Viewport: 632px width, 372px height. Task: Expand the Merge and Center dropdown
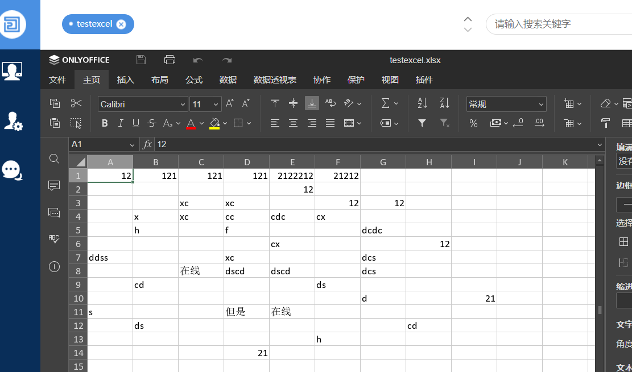point(359,123)
